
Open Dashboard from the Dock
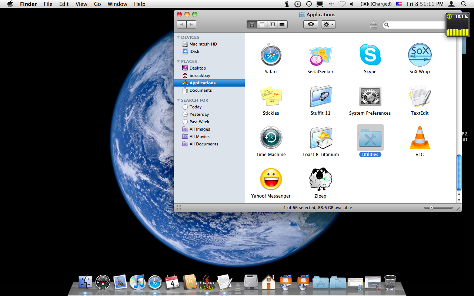[x=103, y=282]
